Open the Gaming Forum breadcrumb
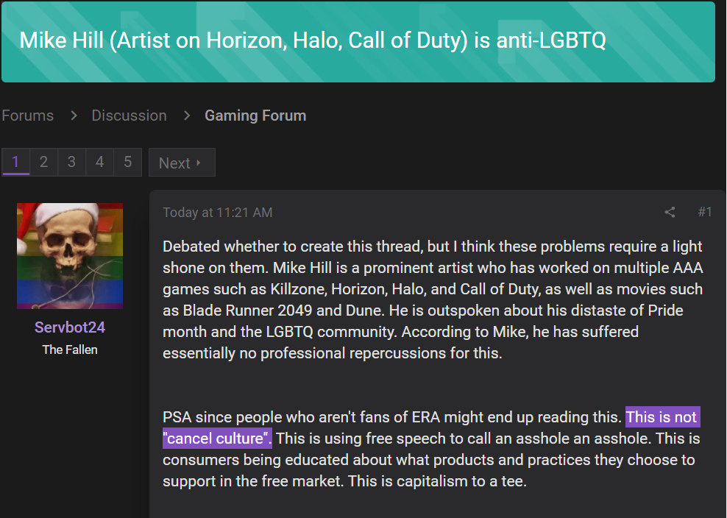Image resolution: width=727 pixels, height=518 pixels. click(255, 116)
